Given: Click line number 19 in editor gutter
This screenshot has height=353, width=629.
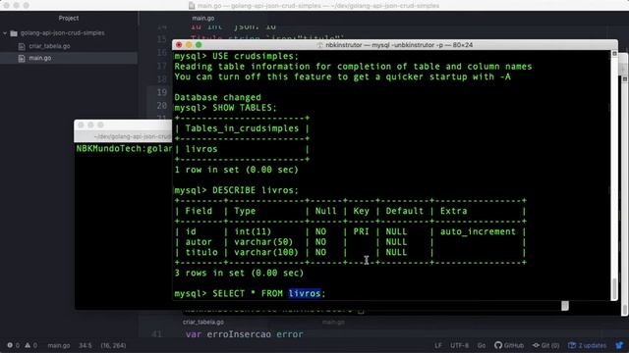Looking at the screenshot, I should (x=161, y=92).
